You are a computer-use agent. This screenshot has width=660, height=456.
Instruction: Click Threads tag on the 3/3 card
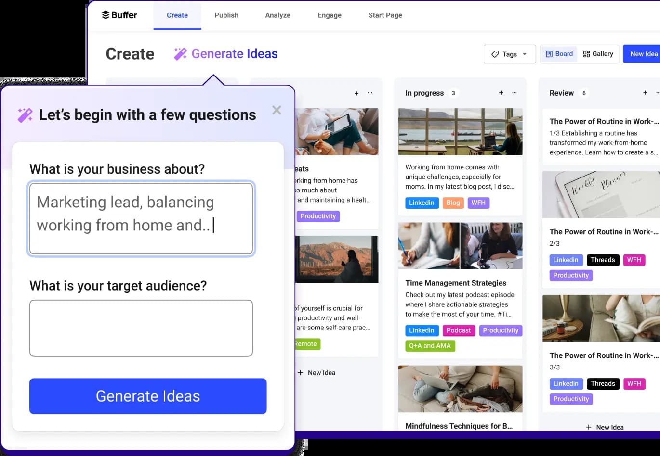[x=603, y=383]
